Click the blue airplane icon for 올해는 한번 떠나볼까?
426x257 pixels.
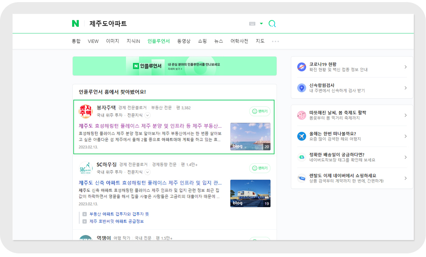301,136
